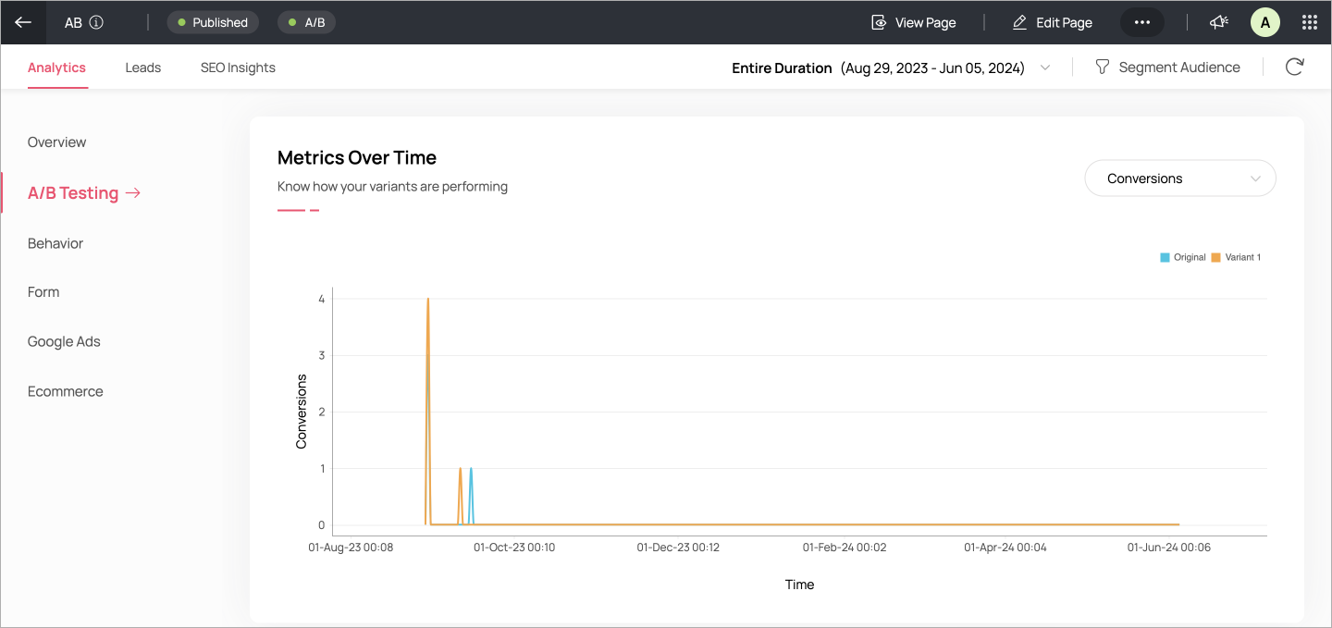
Task: Toggle the Original series in legend
Action: (x=1183, y=257)
